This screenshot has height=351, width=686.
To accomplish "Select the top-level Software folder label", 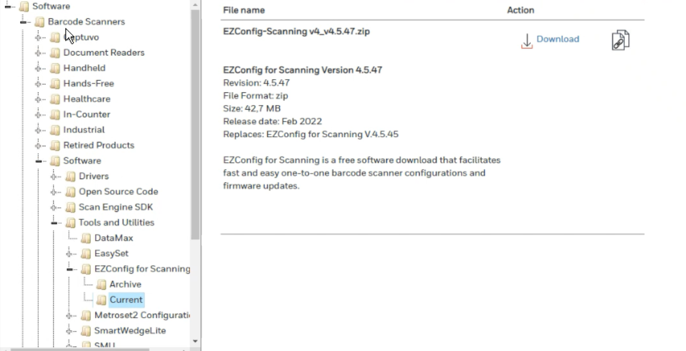I will pos(51,6).
